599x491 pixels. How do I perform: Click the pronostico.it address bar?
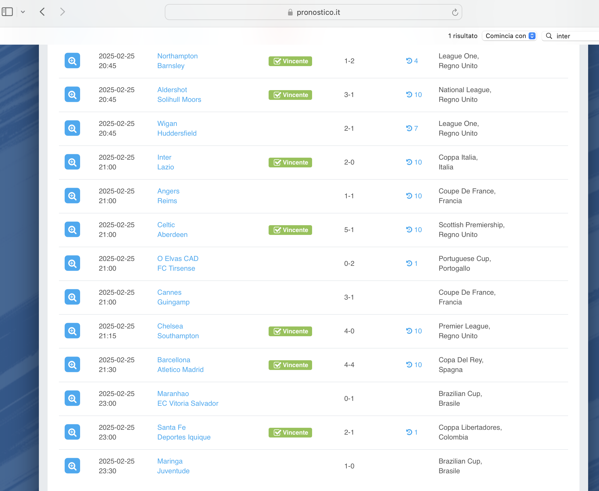click(313, 12)
